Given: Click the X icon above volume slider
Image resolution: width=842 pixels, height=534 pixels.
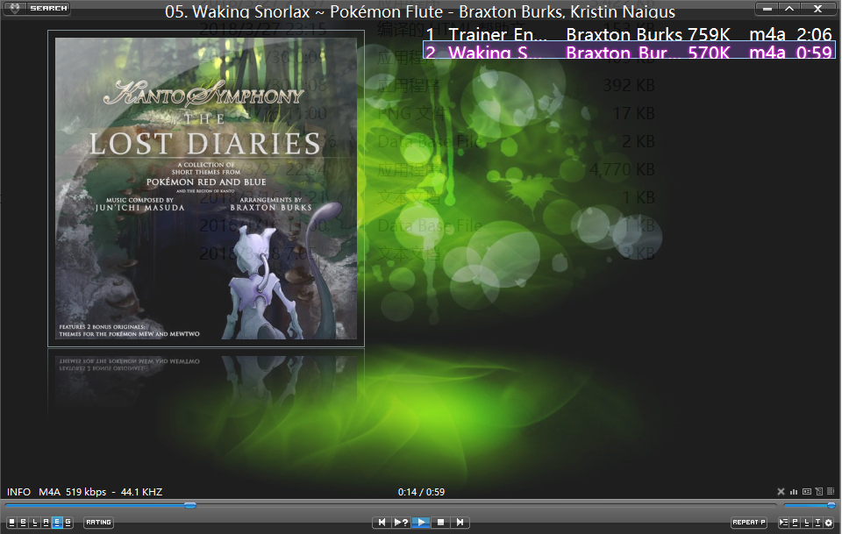Looking at the screenshot, I should tap(781, 492).
